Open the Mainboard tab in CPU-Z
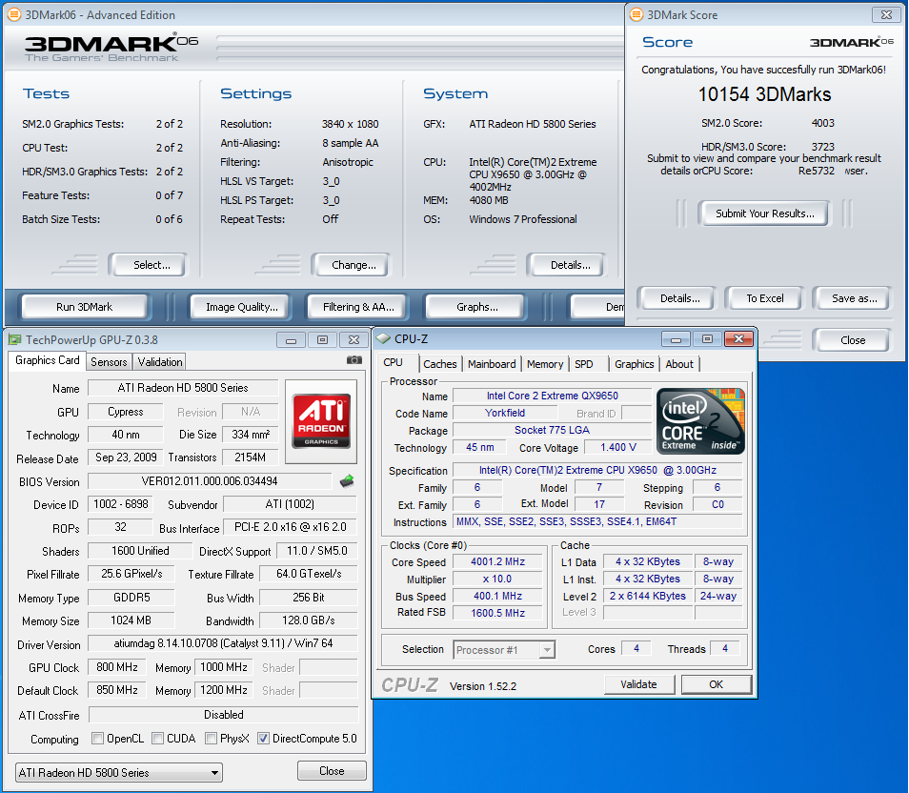The image size is (909, 793). point(492,364)
